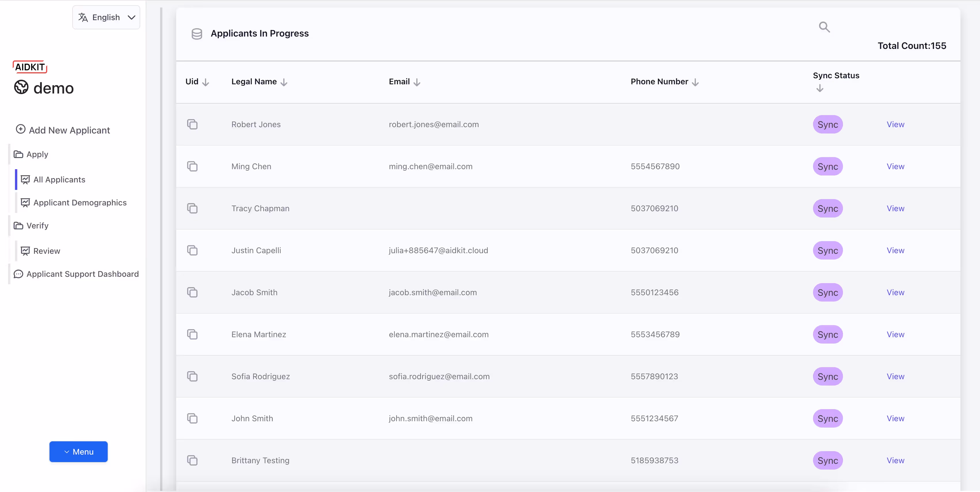
Task: Click Sync badge for Justin Capelli
Action: (x=828, y=250)
